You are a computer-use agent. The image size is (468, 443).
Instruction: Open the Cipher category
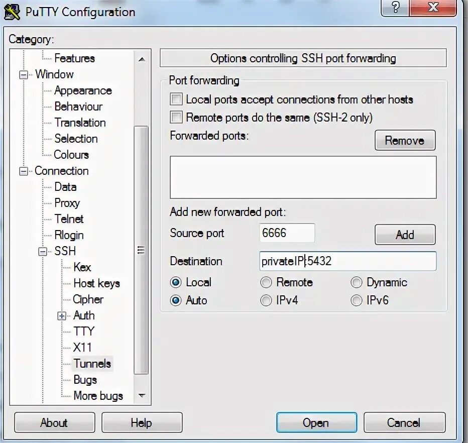88,299
